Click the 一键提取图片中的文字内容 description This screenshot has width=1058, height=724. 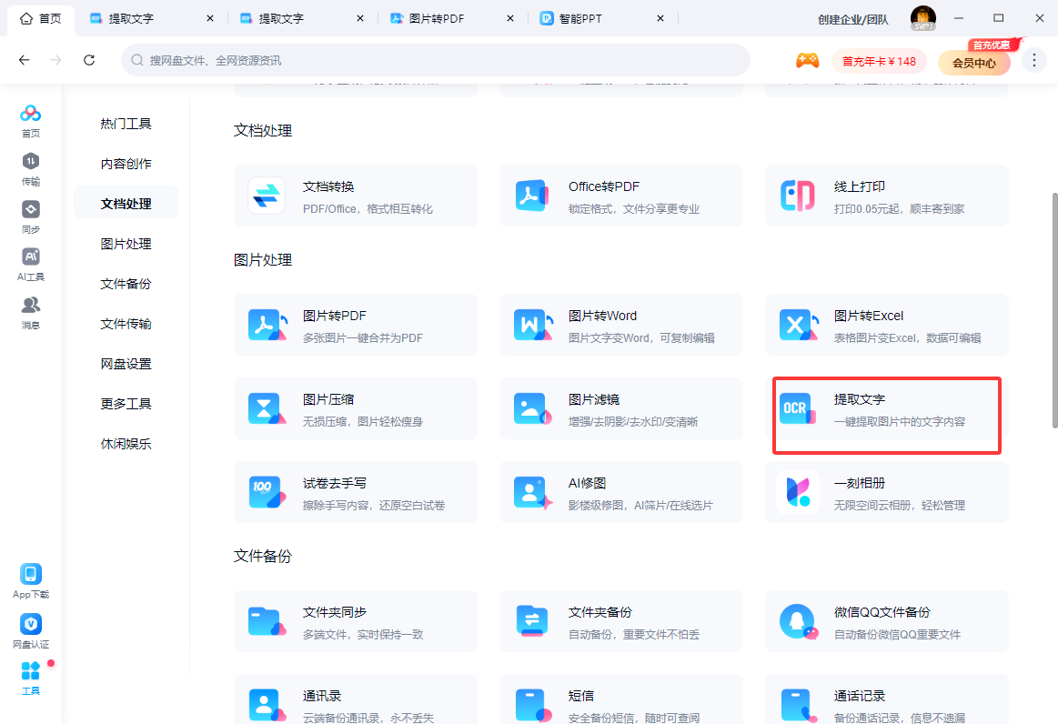tap(900, 422)
